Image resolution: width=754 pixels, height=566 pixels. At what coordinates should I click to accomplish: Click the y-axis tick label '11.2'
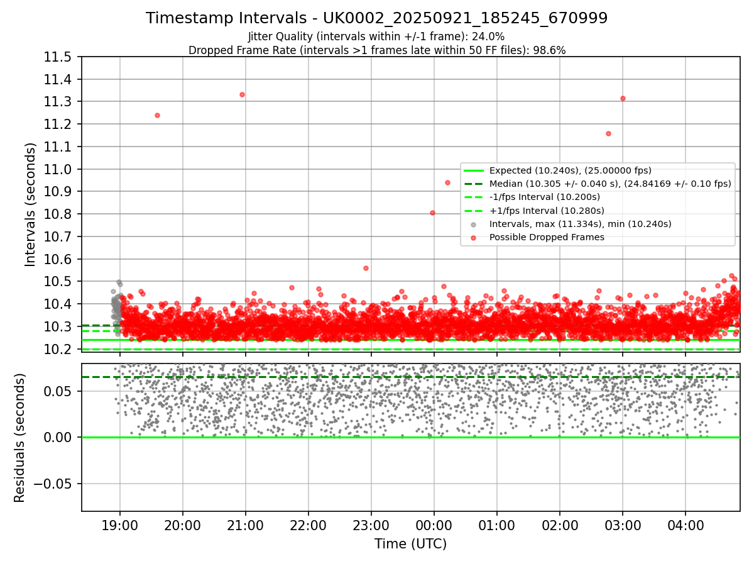[59, 125]
